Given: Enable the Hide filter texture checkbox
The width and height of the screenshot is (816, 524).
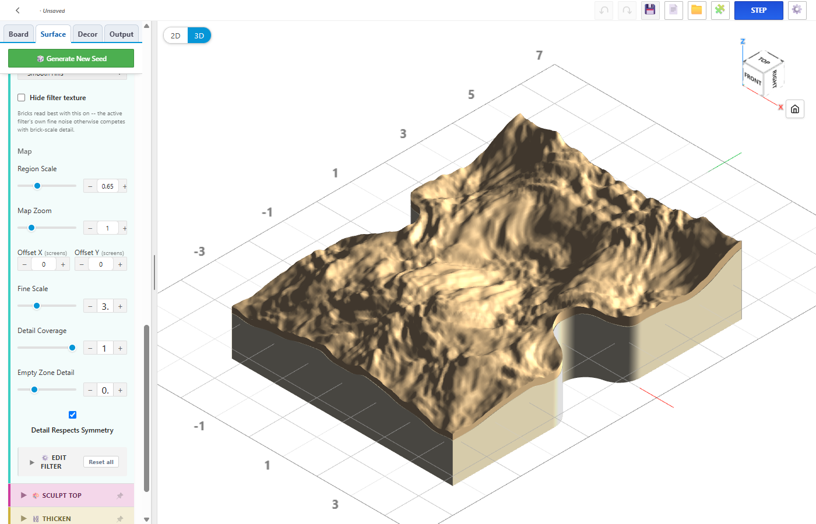Looking at the screenshot, I should 22,98.
